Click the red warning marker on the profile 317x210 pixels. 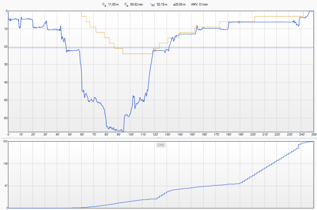(x=197, y=26)
